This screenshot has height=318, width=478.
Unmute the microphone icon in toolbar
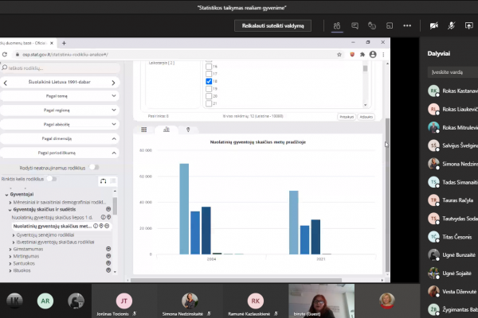click(451, 26)
